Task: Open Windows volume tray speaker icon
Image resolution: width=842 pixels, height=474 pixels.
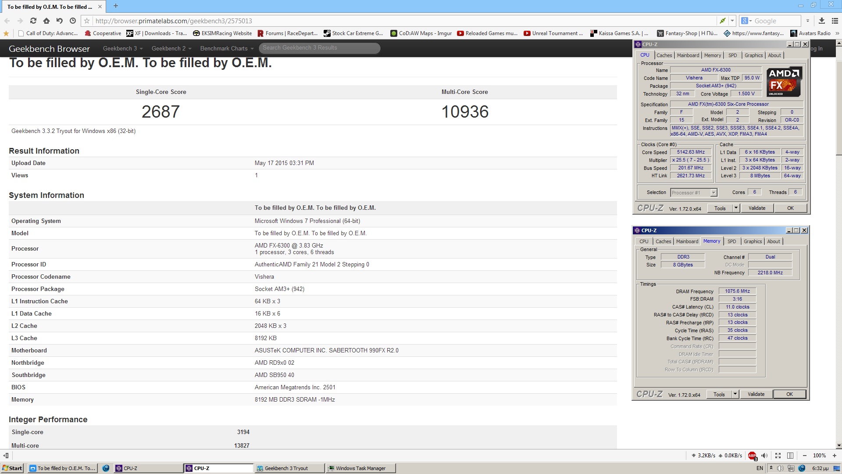Action: [x=781, y=468]
